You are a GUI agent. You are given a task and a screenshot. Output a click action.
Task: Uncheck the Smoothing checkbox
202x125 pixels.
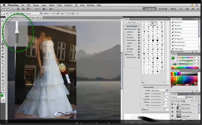coord(126,55)
